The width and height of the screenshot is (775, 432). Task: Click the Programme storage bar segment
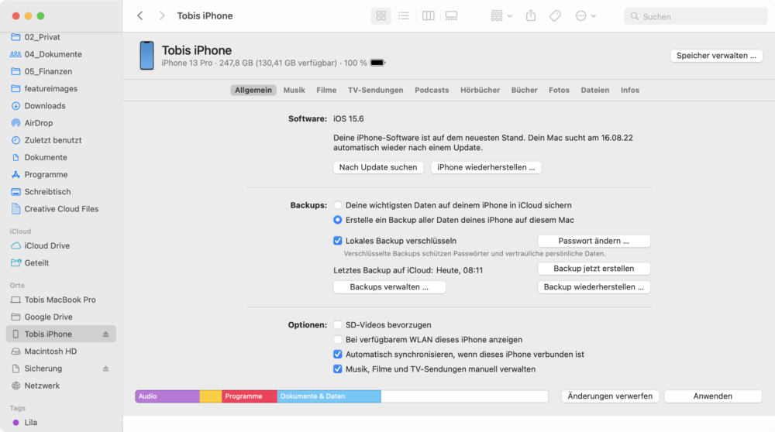pyautogui.click(x=249, y=396)
